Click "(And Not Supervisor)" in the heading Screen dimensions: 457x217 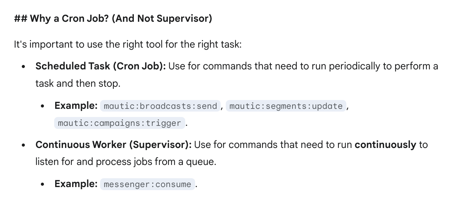click(x=162, y=19)
